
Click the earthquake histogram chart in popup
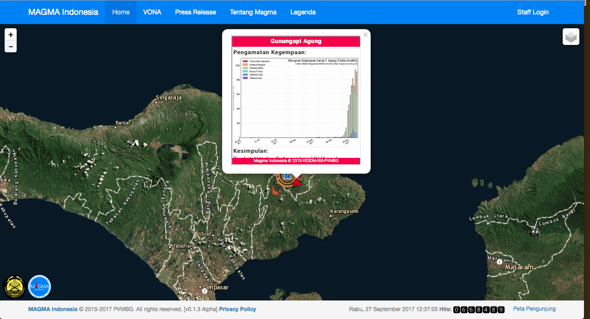coord(296,100)
